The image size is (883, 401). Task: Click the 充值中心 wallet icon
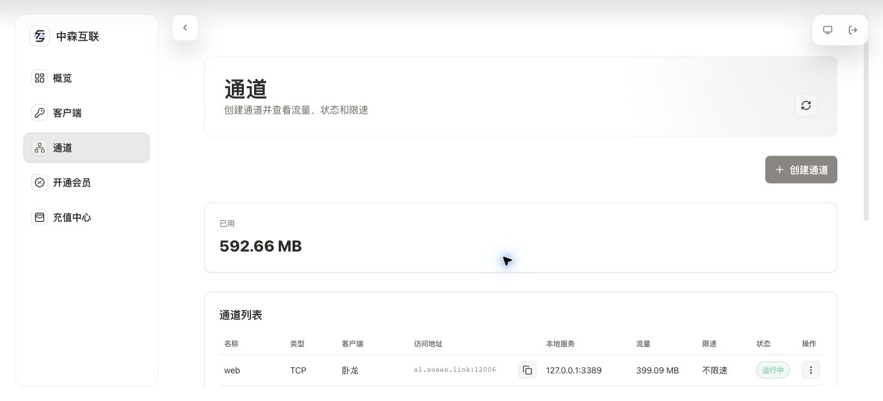click(x=40, y=217)
